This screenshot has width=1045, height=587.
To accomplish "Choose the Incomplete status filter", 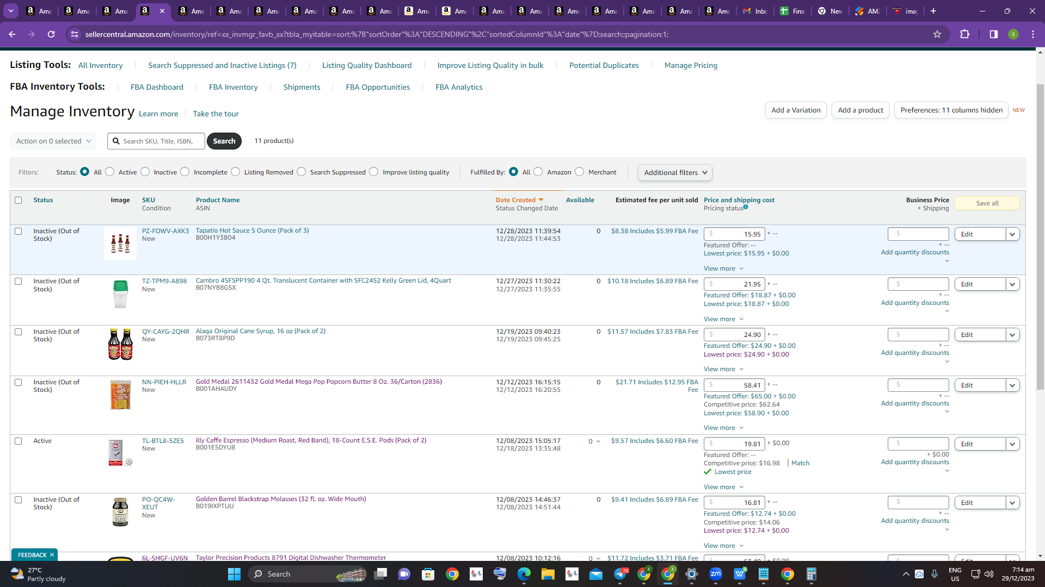I will coord(185,172).
